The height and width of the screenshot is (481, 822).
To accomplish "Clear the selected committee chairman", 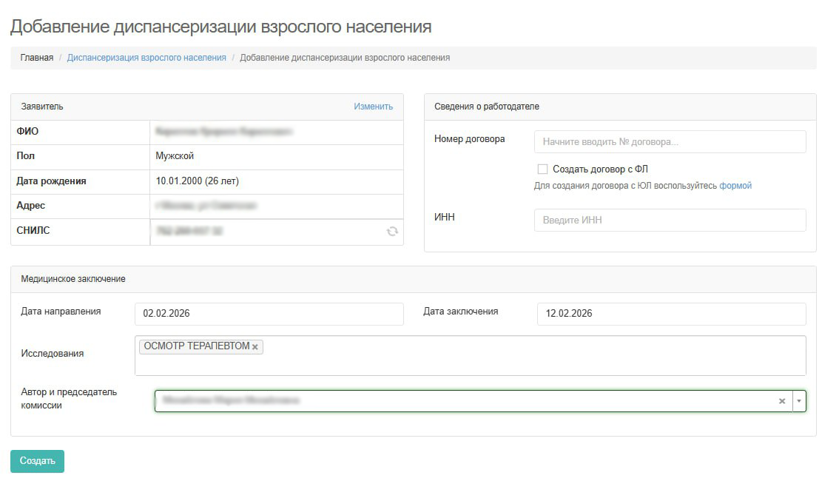I will 782,400.
